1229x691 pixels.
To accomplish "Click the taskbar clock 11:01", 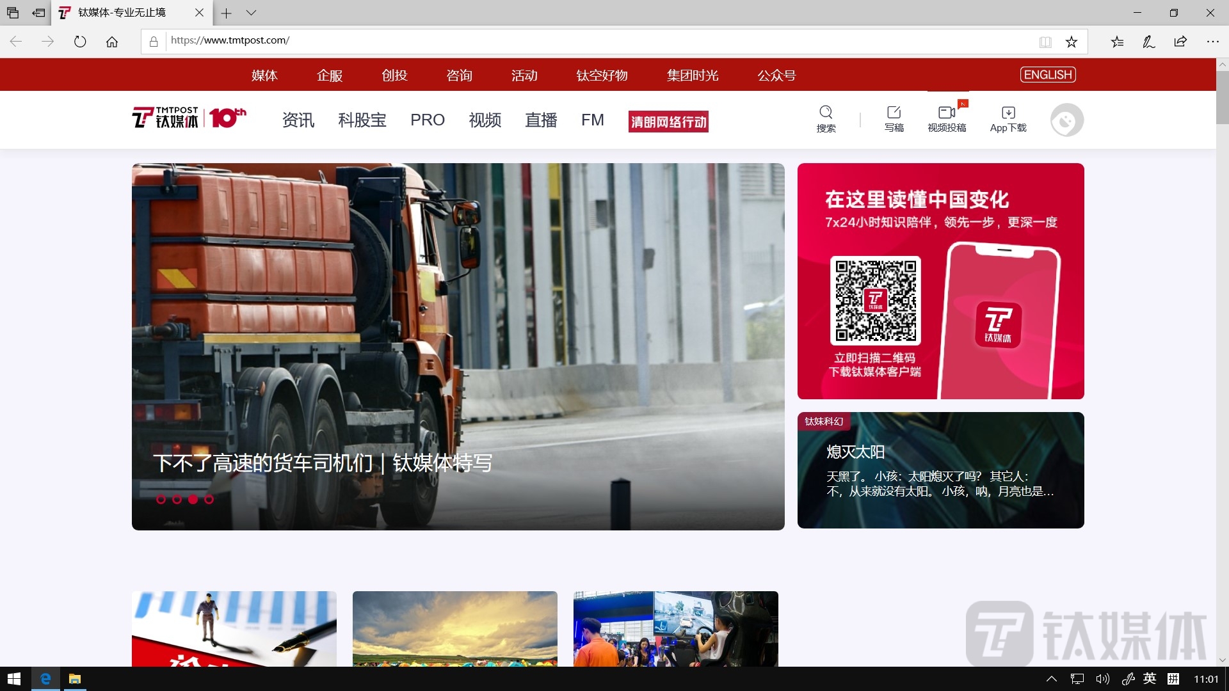I will tap(1206, 679).
